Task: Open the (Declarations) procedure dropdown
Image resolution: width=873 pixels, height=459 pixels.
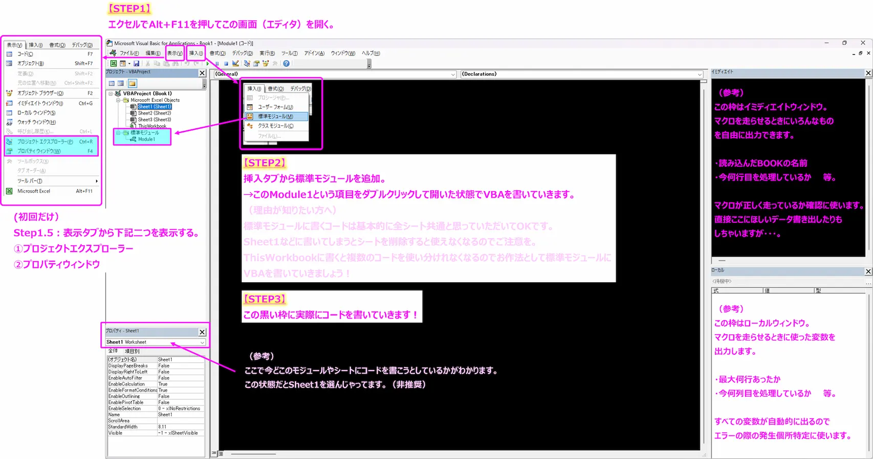Action: [x=700, y=74]
